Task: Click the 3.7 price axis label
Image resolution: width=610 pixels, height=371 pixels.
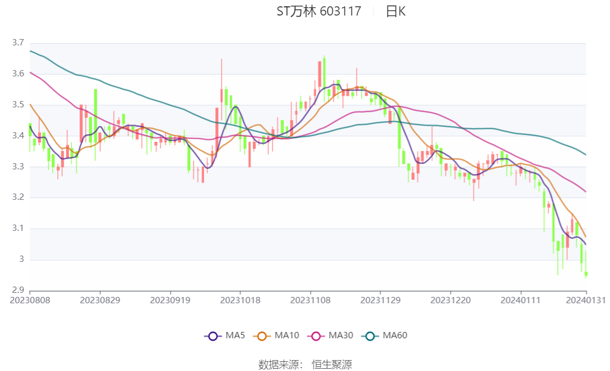Action: 18,42
